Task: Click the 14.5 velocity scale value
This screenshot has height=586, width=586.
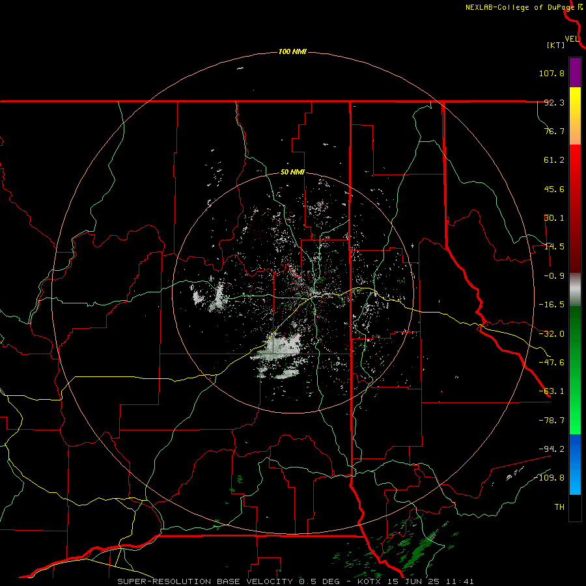Action: click(554, 247)
